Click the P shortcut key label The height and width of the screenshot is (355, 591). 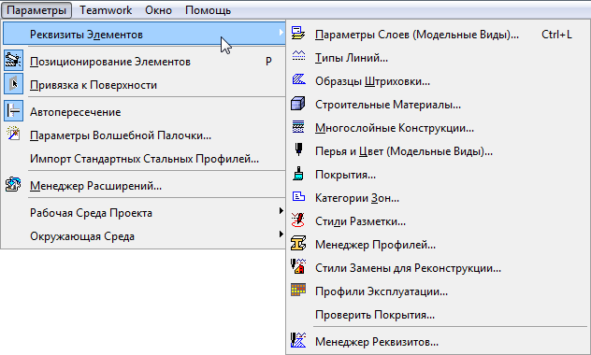pyautogui.click(x=268, y=61)
